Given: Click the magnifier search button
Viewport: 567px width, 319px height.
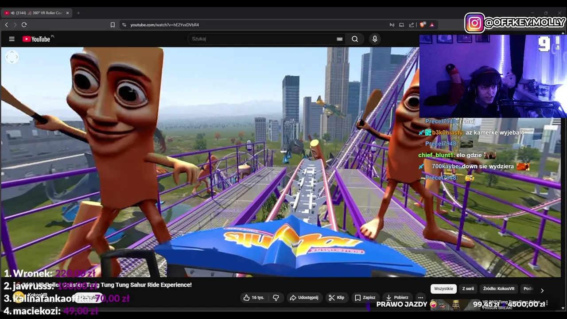Looking at the screenshot, I should tap(355, 39).
